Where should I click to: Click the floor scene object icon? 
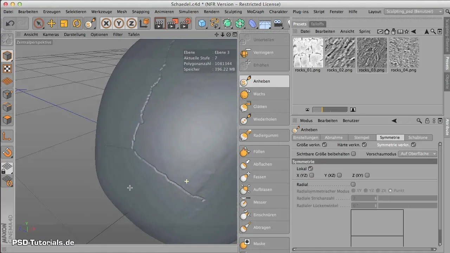point(265,24)
